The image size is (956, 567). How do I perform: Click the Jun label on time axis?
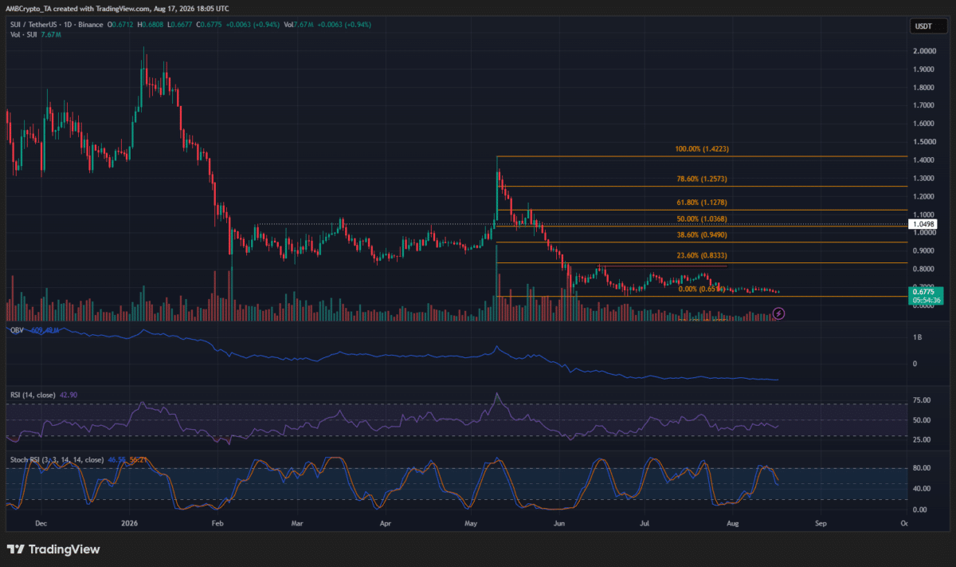559,525
